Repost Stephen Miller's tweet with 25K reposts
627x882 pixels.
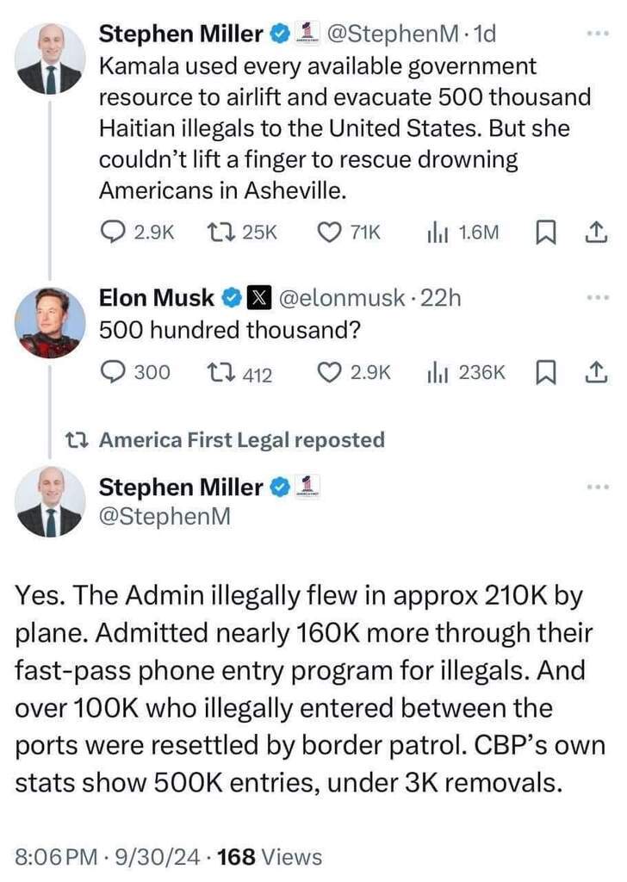(242, 232)
